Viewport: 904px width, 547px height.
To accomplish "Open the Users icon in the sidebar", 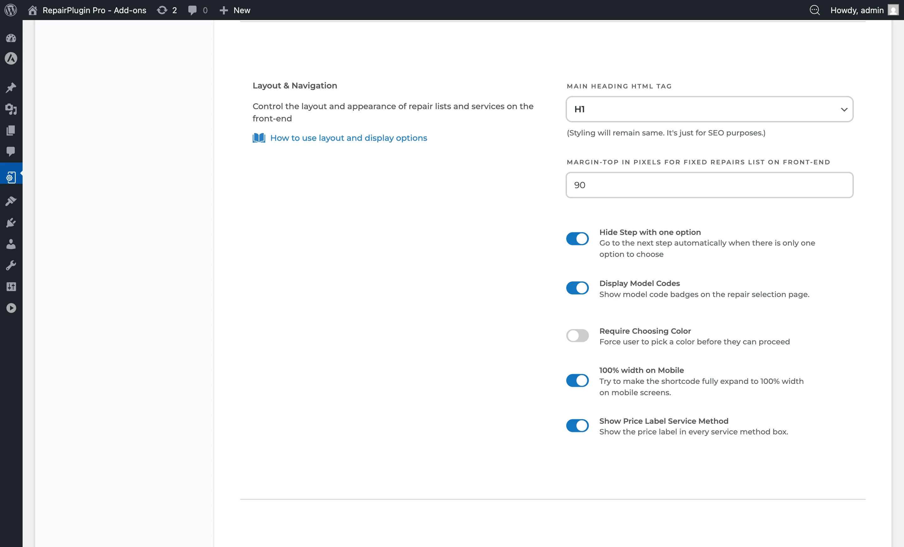I will (11, 244).
